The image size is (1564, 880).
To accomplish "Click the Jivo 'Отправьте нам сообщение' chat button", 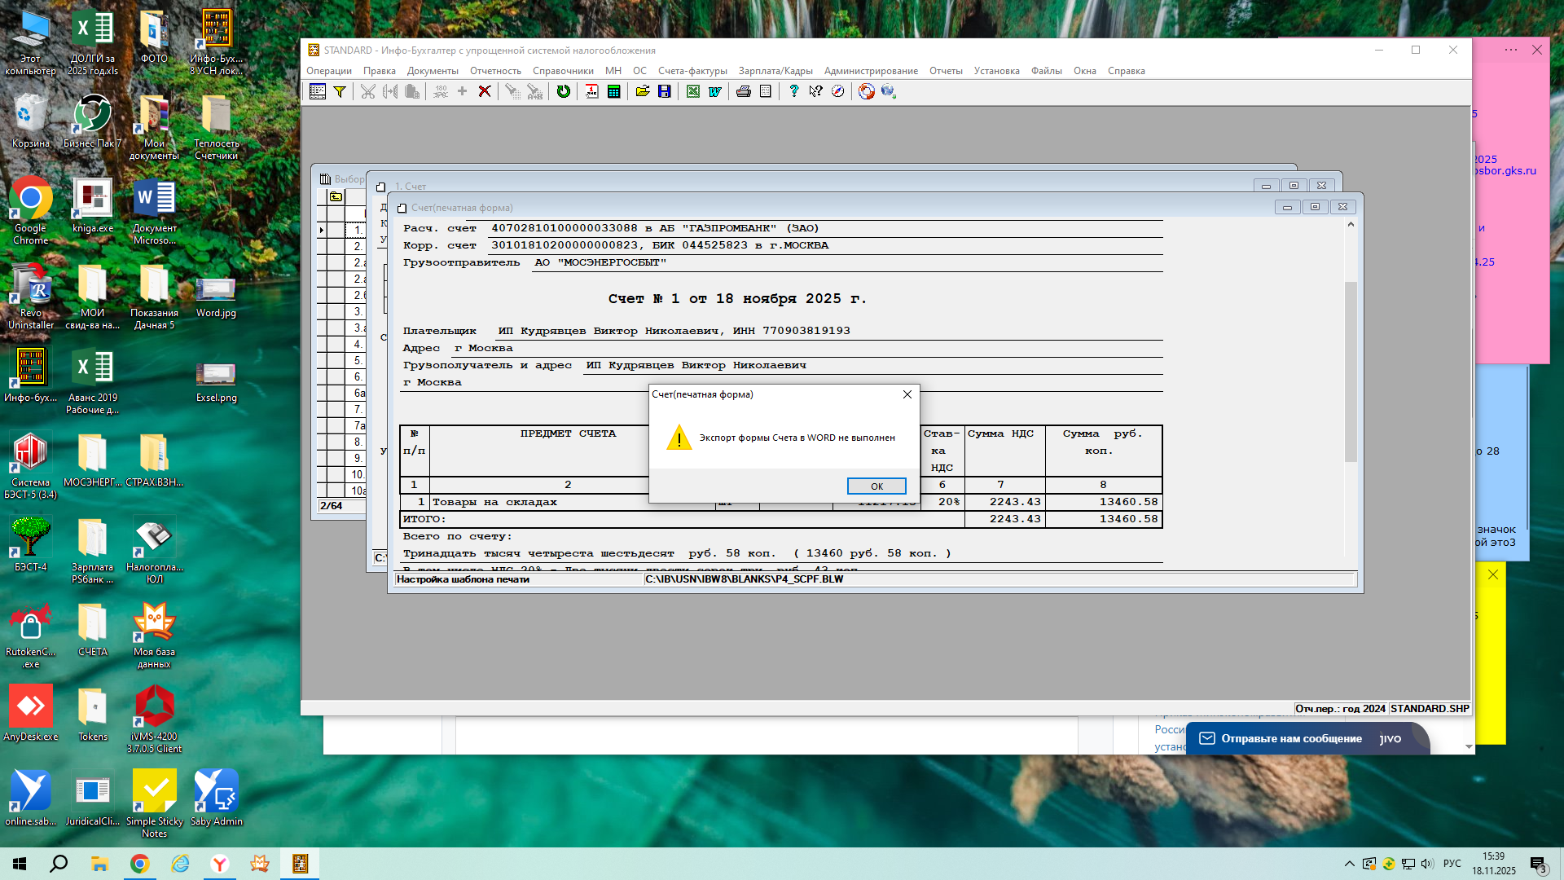I will 1291,738.
